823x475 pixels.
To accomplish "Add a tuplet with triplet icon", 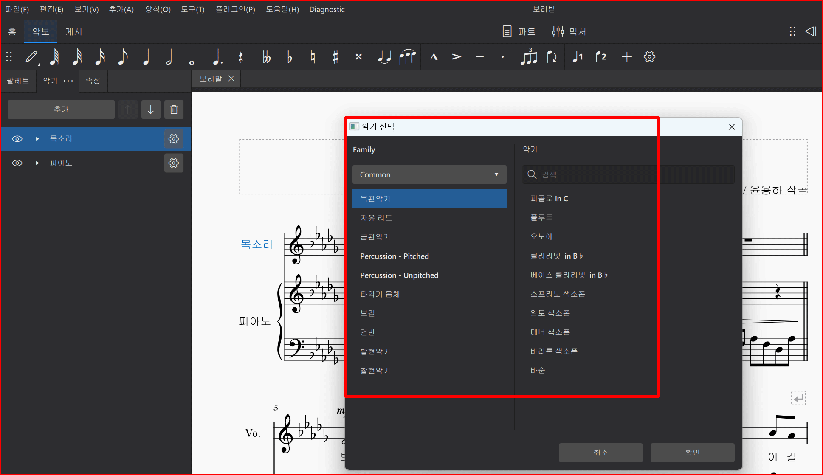I will (529, 57).
